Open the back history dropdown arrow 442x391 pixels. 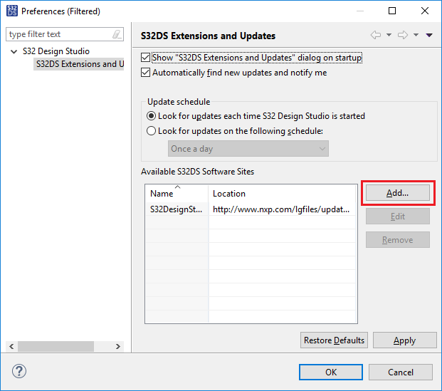pyautogui.click(x=389, y=35)
